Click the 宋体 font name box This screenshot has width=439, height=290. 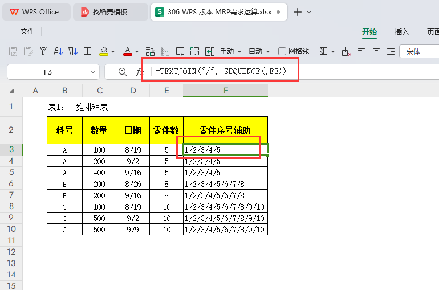(x=419, y=51)
